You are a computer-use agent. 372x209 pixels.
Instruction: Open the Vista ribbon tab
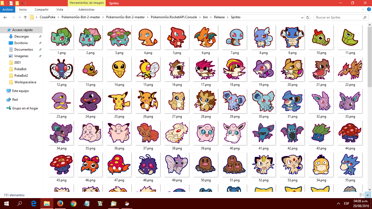[60, 10]
